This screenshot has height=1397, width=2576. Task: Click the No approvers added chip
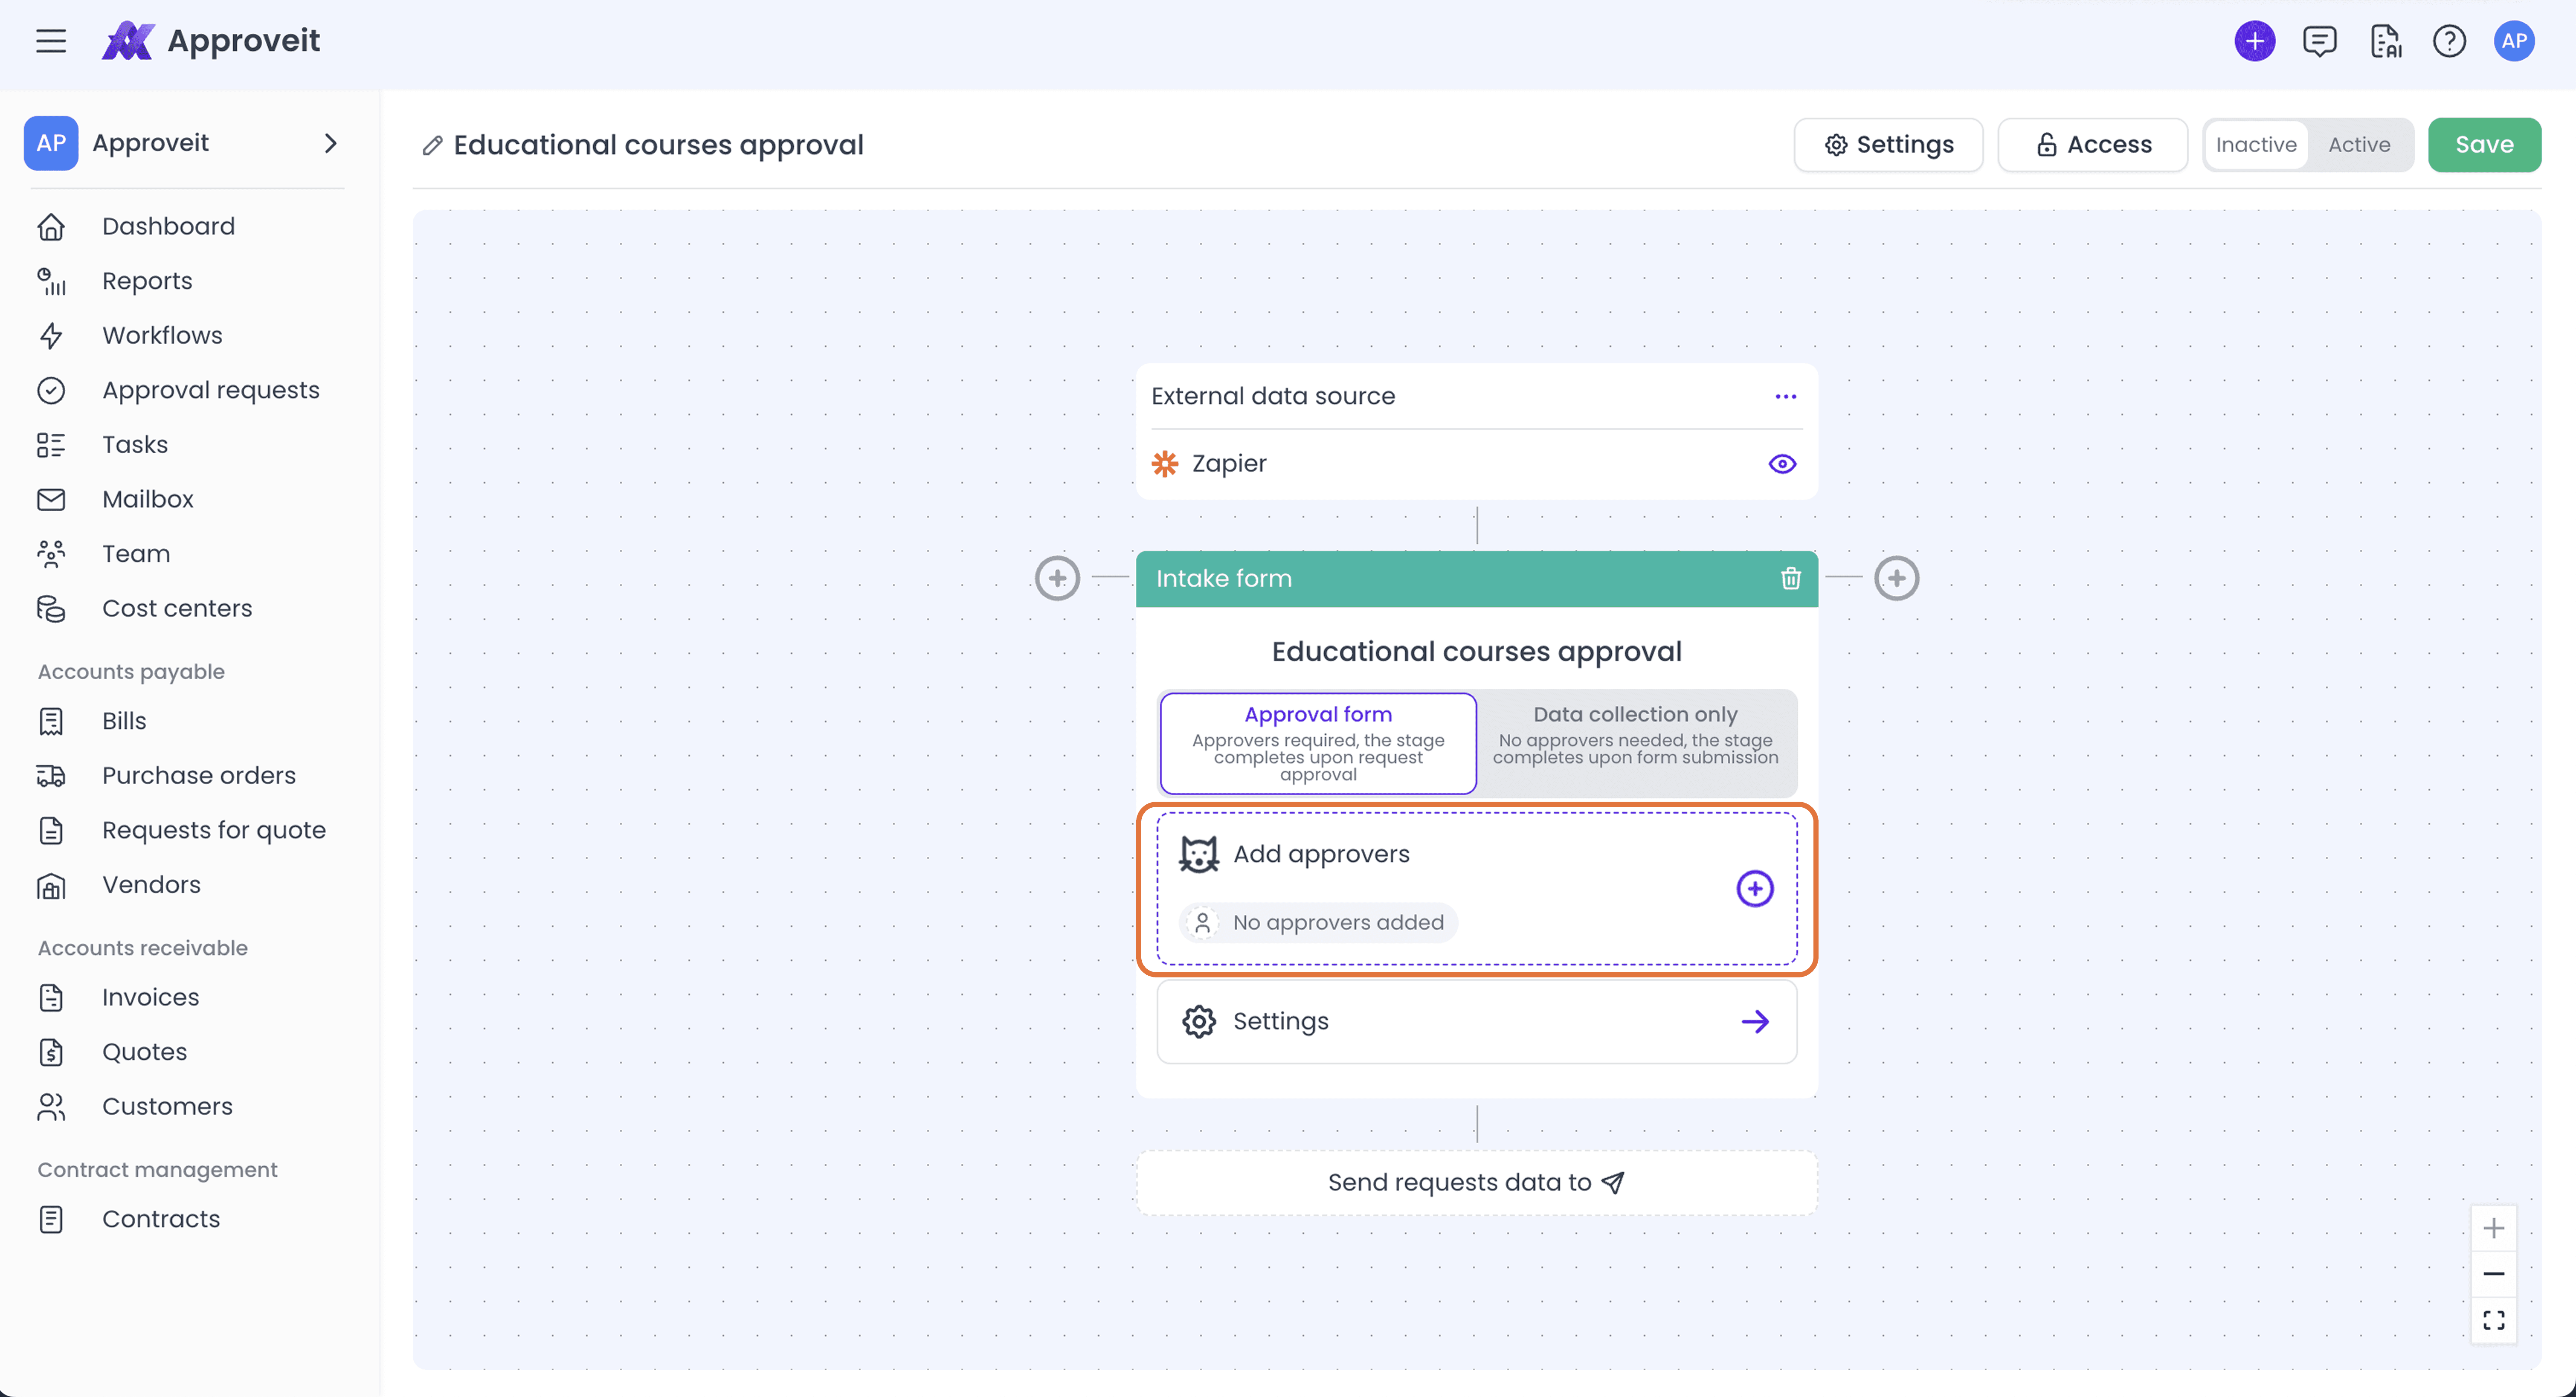point(1317,922)
